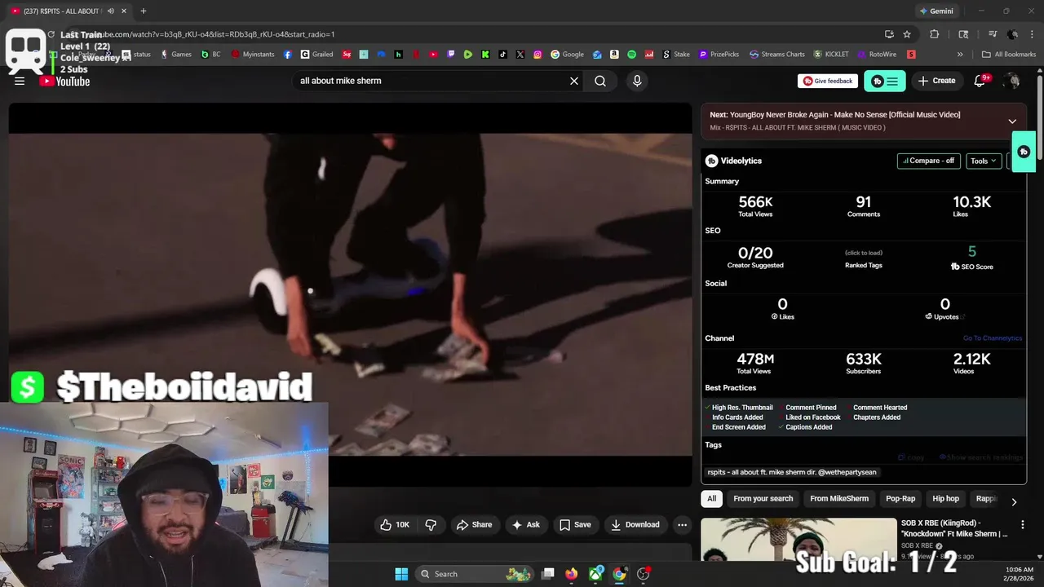Open the TubeBuddy menu icon in header
Screen dimensions: 1044x587
884,81
